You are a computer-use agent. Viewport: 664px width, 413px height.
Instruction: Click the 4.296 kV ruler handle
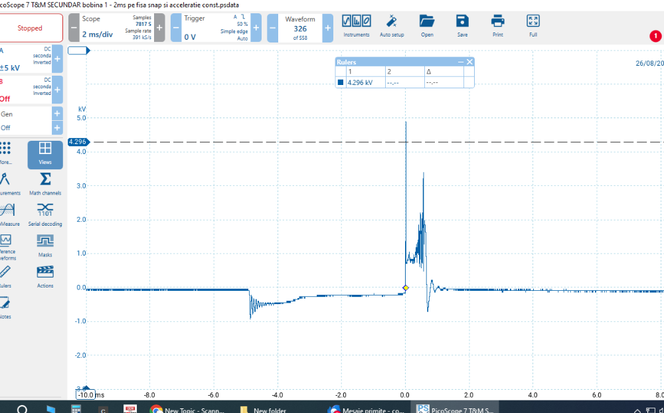coord(77,142)
